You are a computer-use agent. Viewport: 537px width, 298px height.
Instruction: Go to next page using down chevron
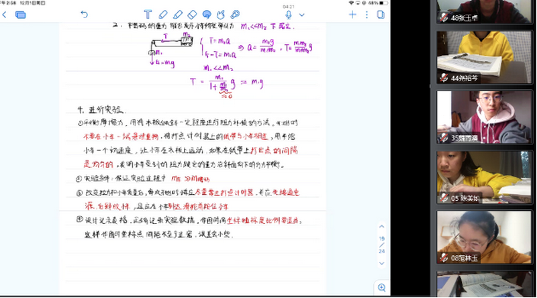click(381, 262)
